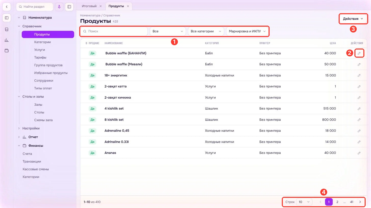
Task: Change rows per page dropdown showing 10
Action: (304, 202)
